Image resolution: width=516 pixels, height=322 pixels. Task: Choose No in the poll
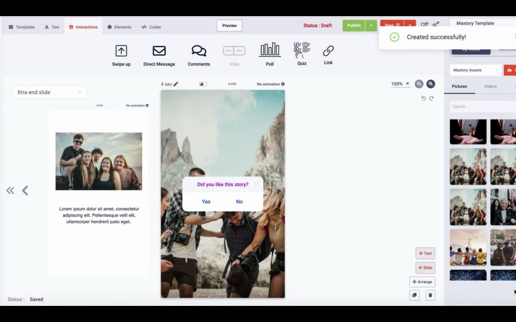pos(239,202)
